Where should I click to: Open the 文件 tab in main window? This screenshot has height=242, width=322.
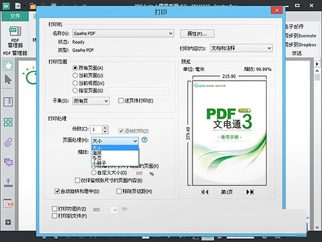click(x=15, y=16)
